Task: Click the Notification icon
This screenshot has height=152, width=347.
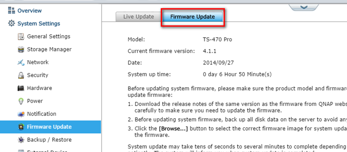Action: [x=21, y=114]
